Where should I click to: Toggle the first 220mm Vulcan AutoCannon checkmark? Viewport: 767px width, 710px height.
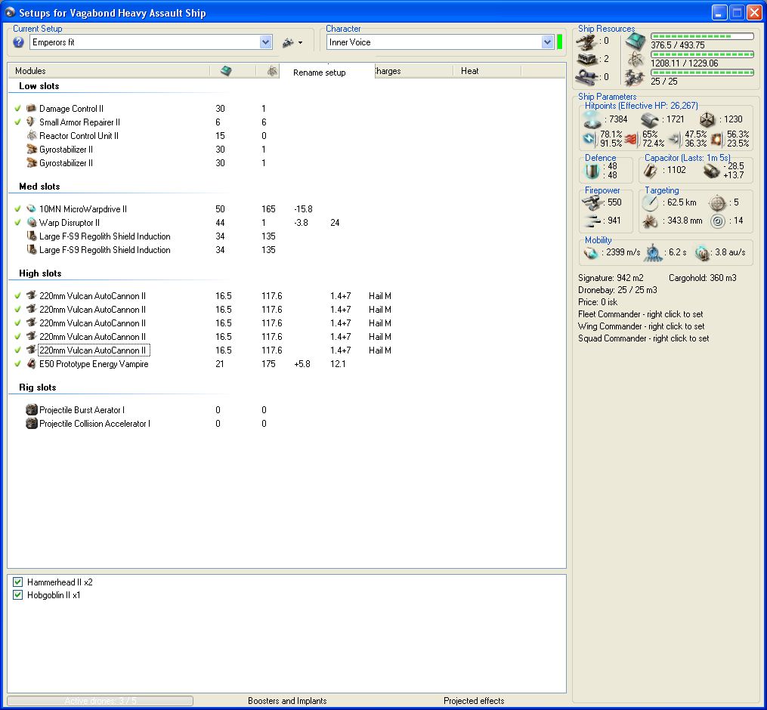pos(17,296)
